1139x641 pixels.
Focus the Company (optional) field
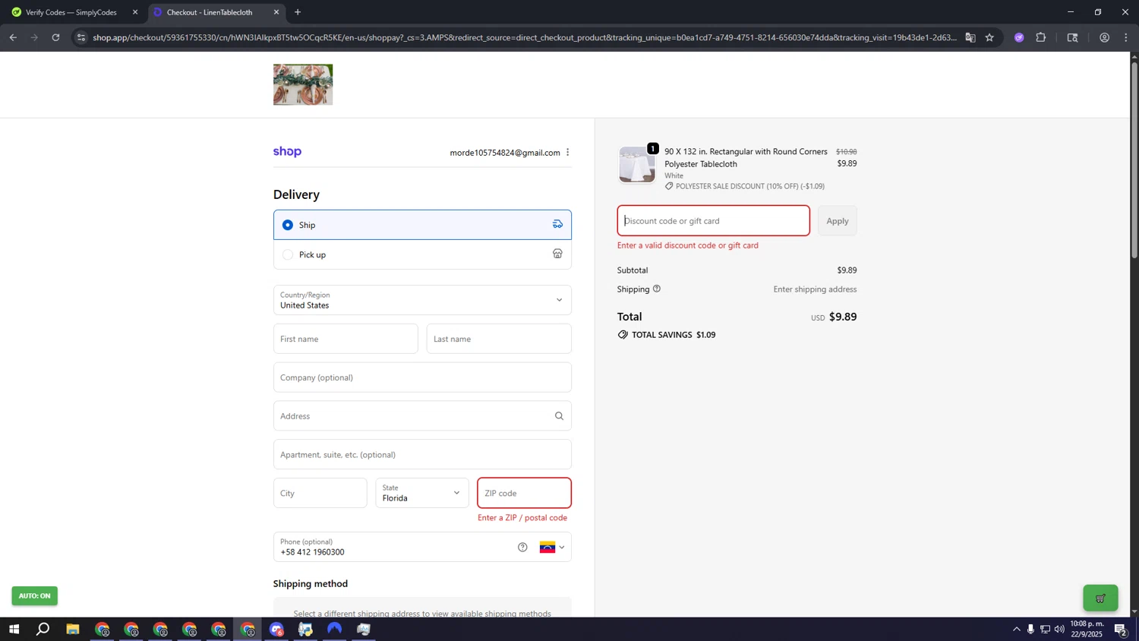(x=422, y=377)
